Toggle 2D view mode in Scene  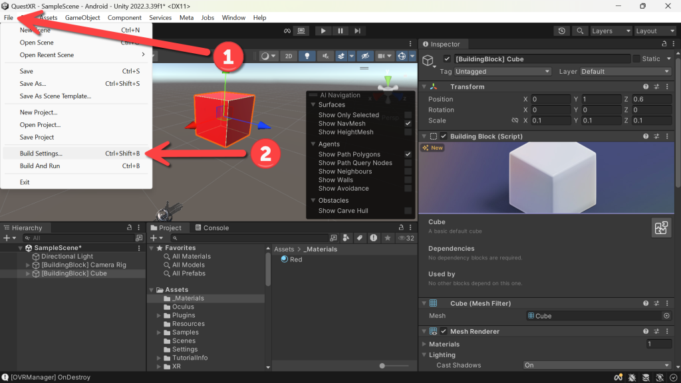point(289,56)
